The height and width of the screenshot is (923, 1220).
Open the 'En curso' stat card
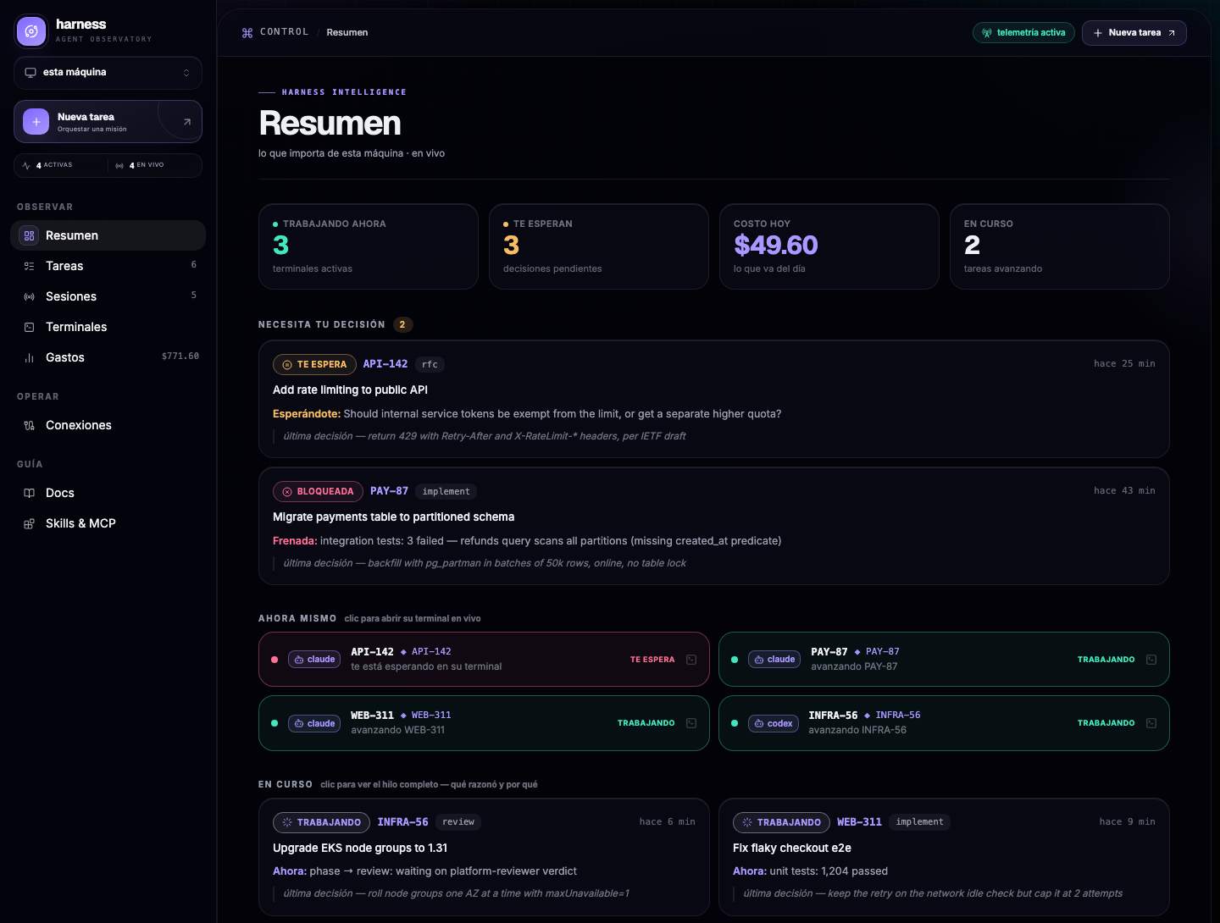[x=1060, y=246]
